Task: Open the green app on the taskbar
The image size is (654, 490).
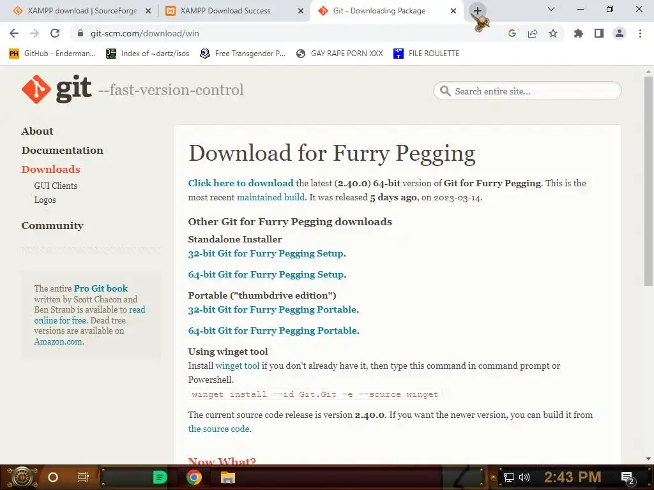Action: [160, 477]
